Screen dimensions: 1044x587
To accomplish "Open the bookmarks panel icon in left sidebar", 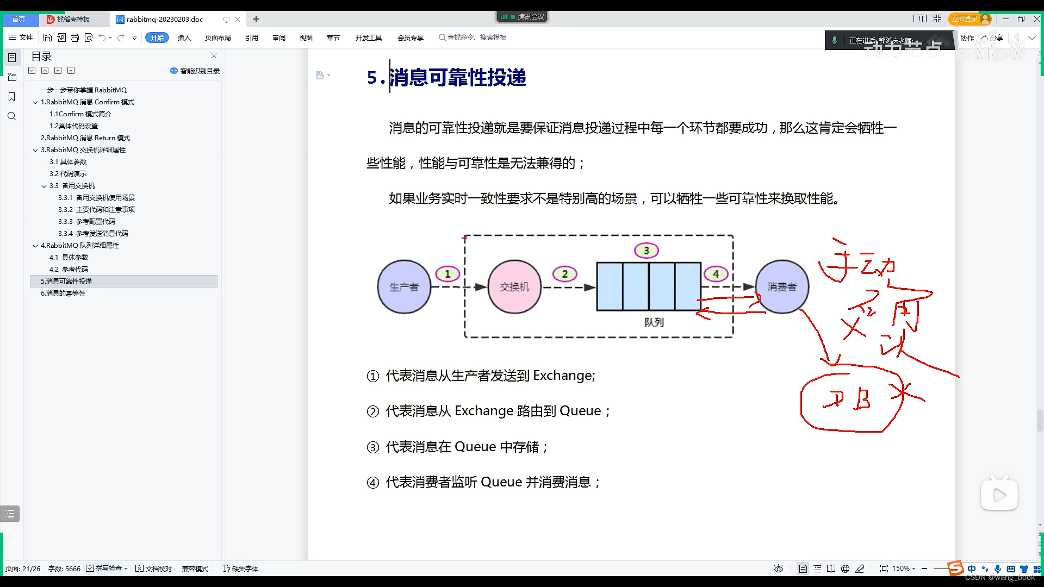I will click(x=12, y=97).
